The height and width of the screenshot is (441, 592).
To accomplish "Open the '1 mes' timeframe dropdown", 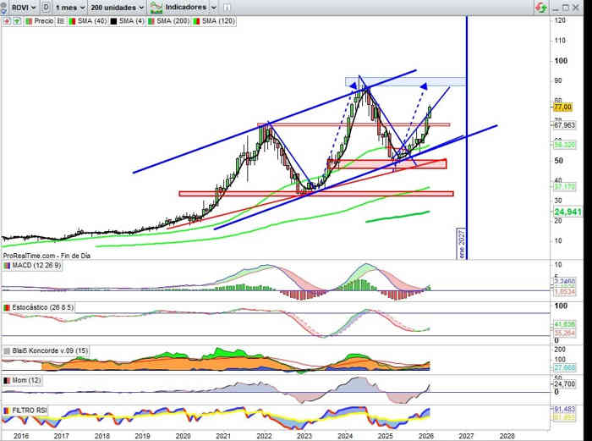I will 69,7.
